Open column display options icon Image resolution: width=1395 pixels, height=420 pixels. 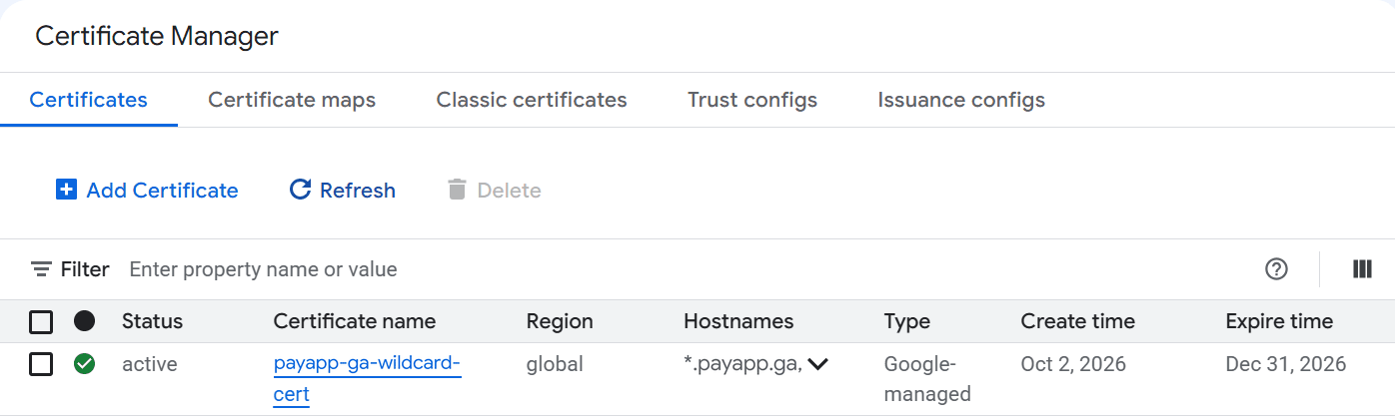(1361, 268)
